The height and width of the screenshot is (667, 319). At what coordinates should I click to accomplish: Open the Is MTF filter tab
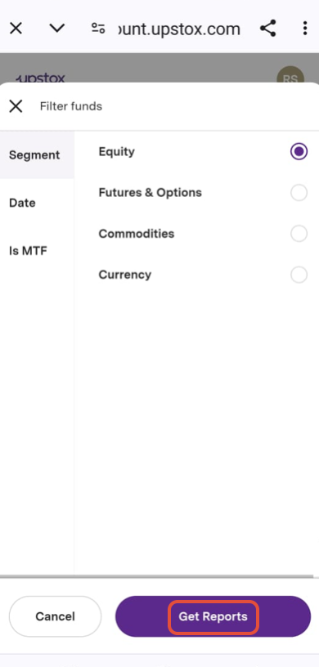(x=37, y=251)
